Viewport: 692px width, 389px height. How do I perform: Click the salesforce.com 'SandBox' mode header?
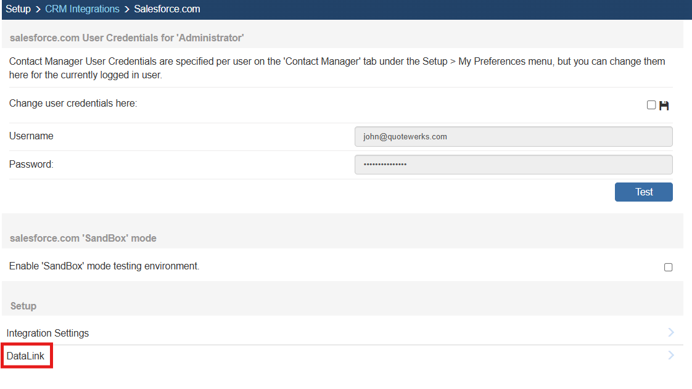pos(83,238)
